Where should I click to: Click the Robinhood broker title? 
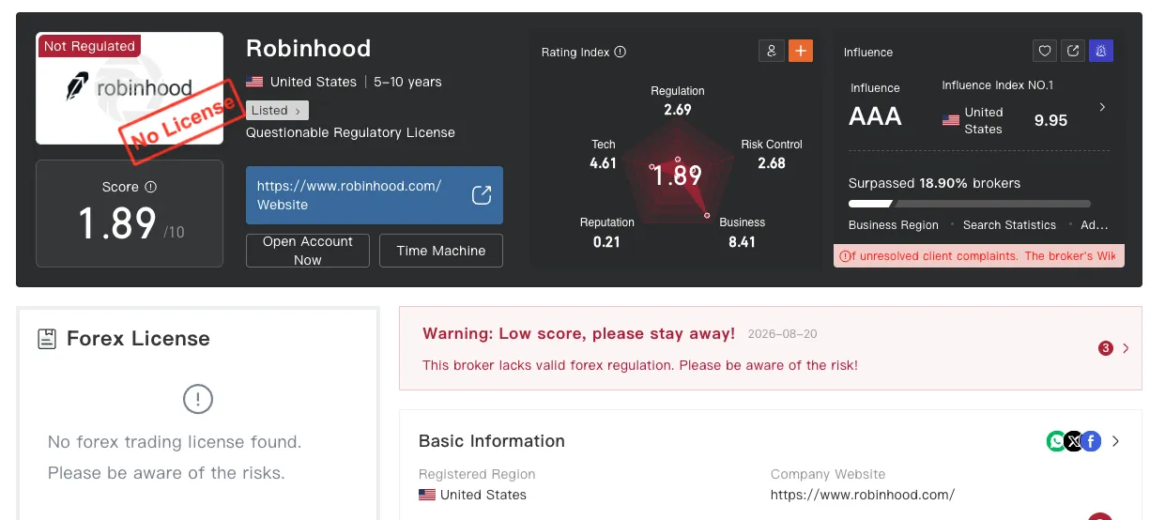coord(308,48)
